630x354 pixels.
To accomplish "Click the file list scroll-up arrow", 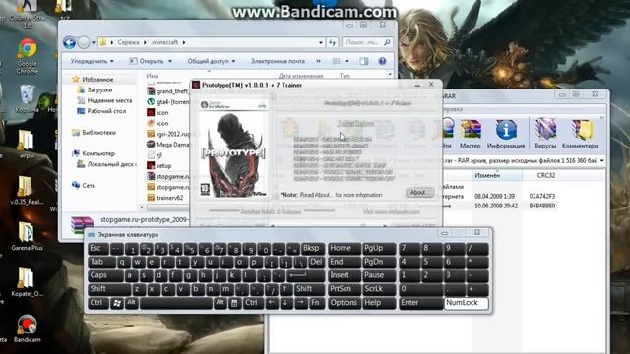I will [390, 75].
